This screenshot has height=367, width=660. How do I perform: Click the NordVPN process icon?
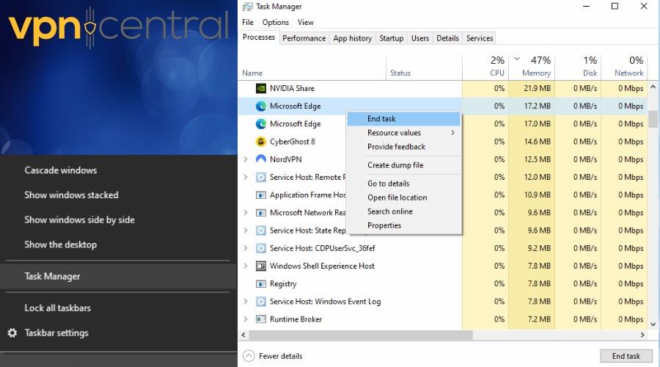point(261,159)
